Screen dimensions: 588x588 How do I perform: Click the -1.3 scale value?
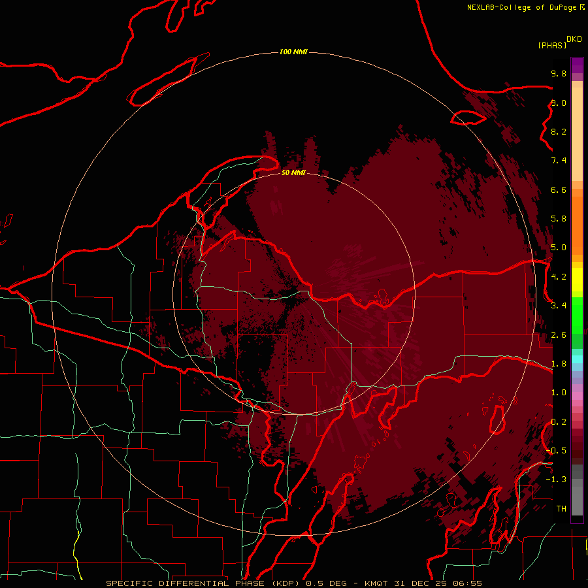coord(556,480)
